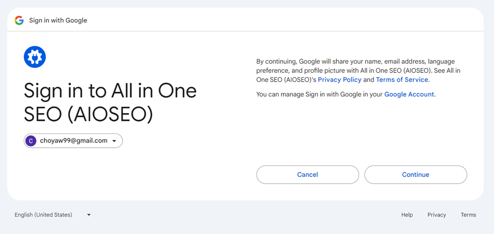Open Help in the footer
Image resolution: width=494 pixels, height=234 pixels.
point(407,215)
